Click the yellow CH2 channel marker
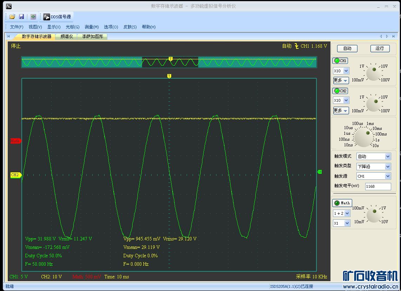401x291 pixels. coord(15,175)
